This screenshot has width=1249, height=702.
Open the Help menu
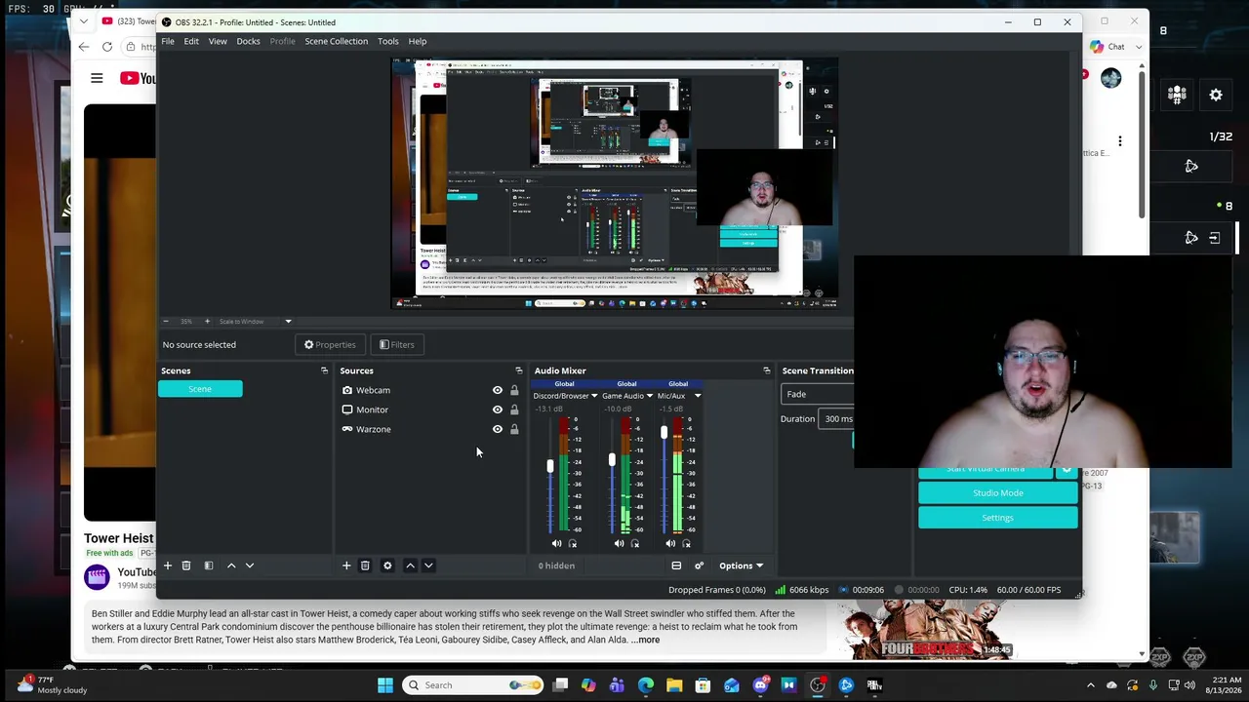pos(417,41)
